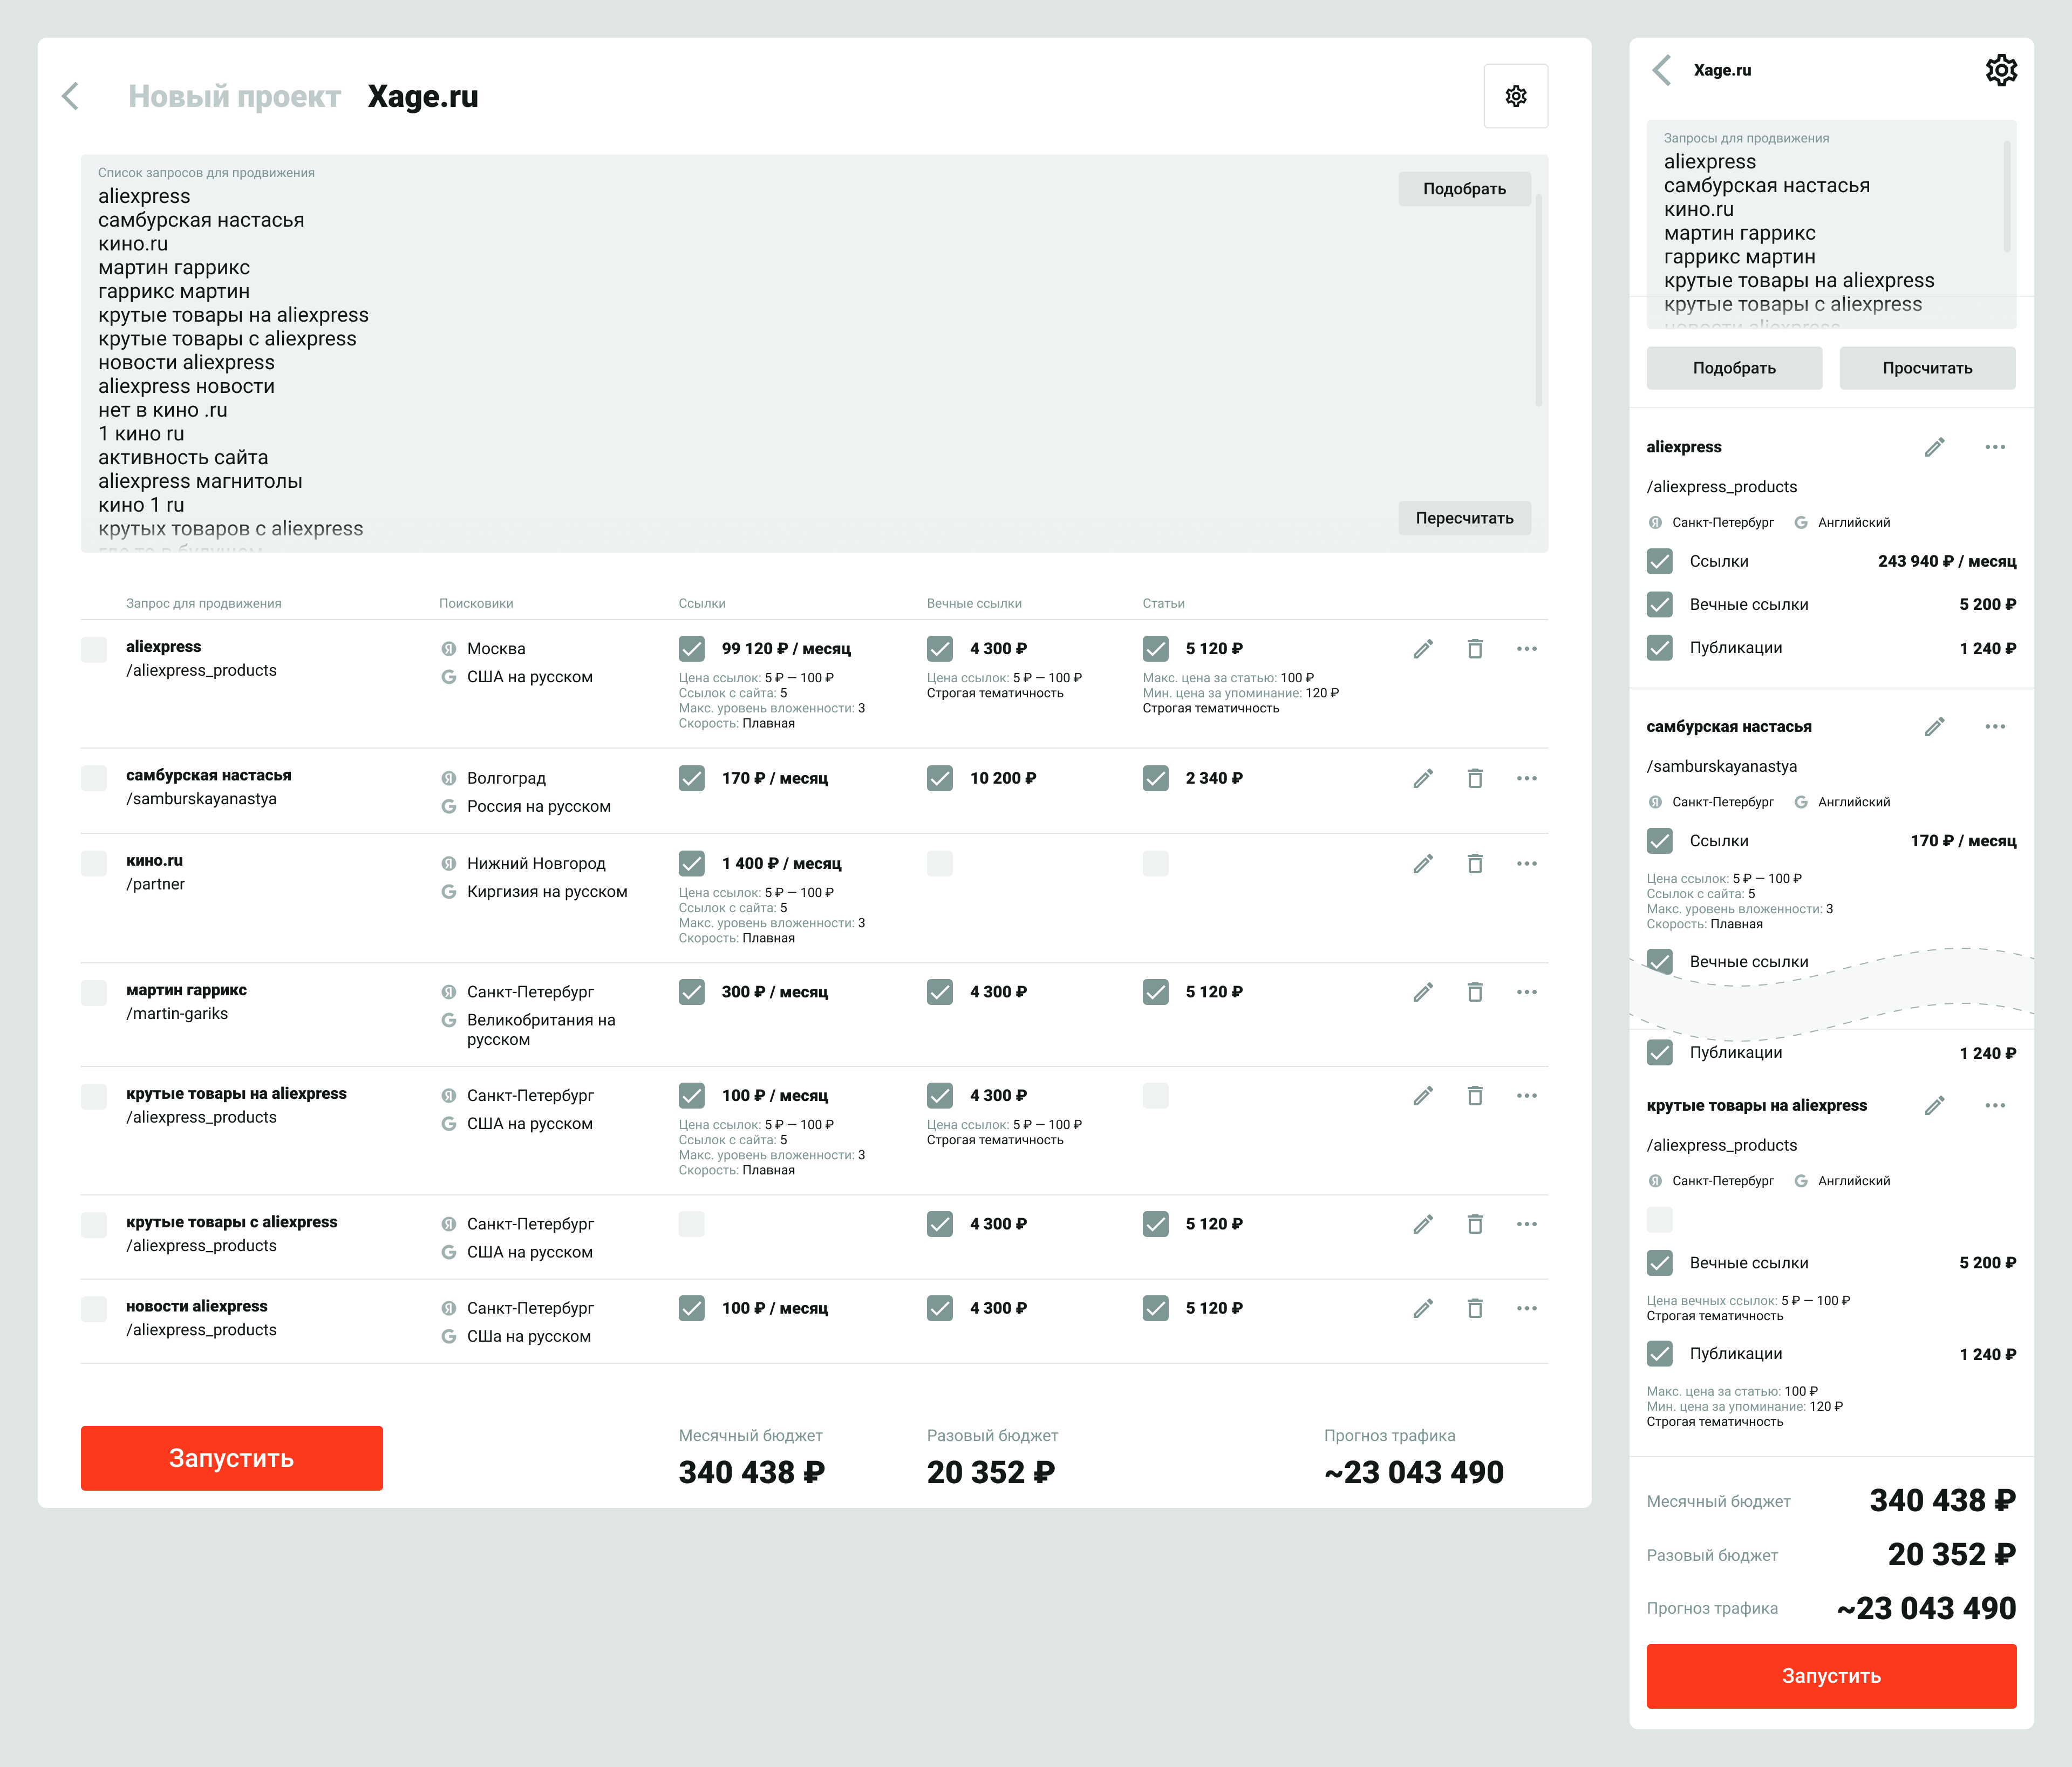Delete the новости aliexpress row
Screen dimensions: 2072x1767
tap(1474, 1308)
